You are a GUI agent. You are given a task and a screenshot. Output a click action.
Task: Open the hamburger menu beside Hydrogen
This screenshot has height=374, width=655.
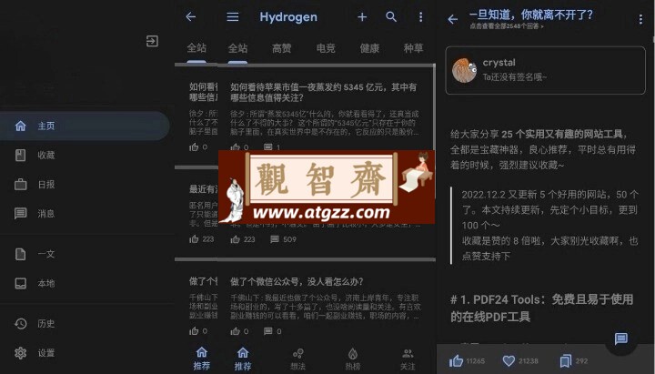point(233,16)
